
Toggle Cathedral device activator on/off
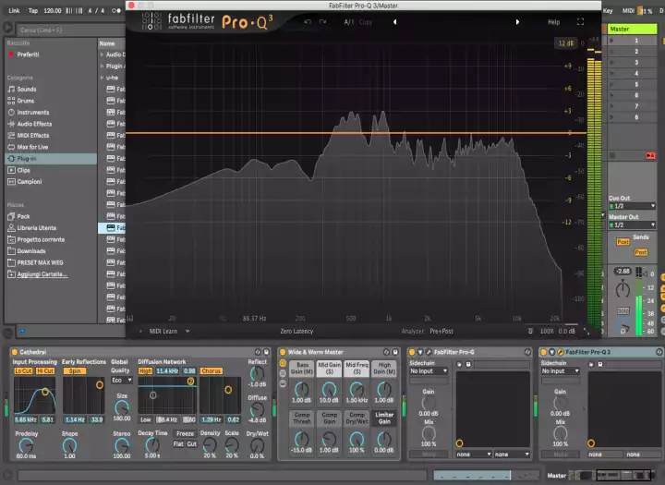15,352
